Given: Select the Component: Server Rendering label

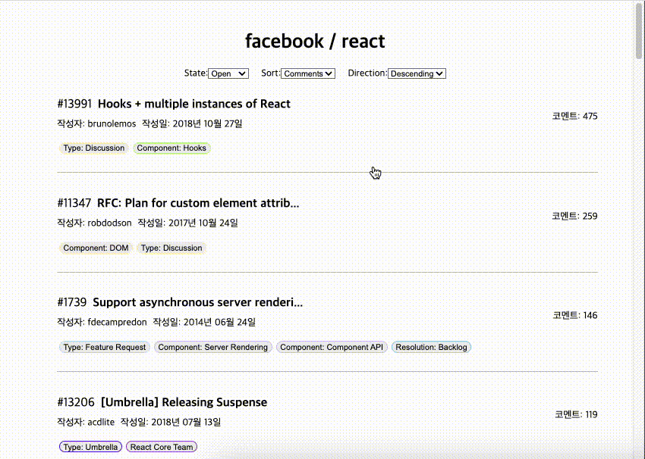Looking at the screenshot, I should click(x=213, y=348).
